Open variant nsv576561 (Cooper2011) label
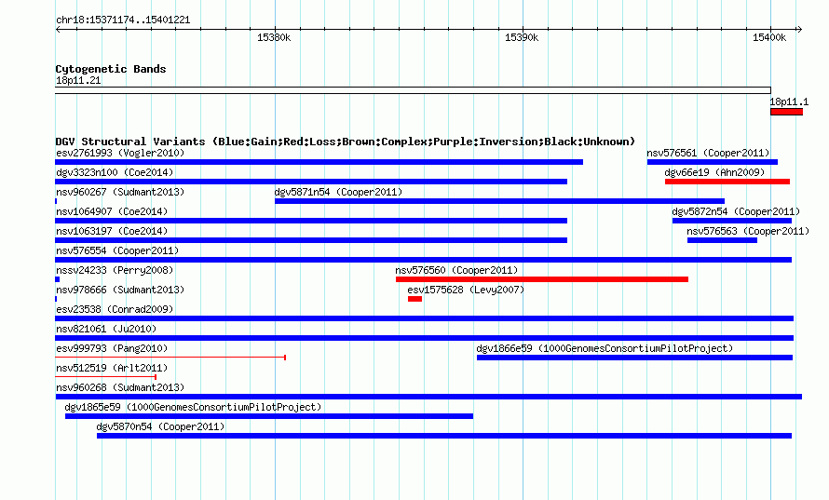Image resolution: width=829 pixels, height=500 pixels. pos(708,153)
